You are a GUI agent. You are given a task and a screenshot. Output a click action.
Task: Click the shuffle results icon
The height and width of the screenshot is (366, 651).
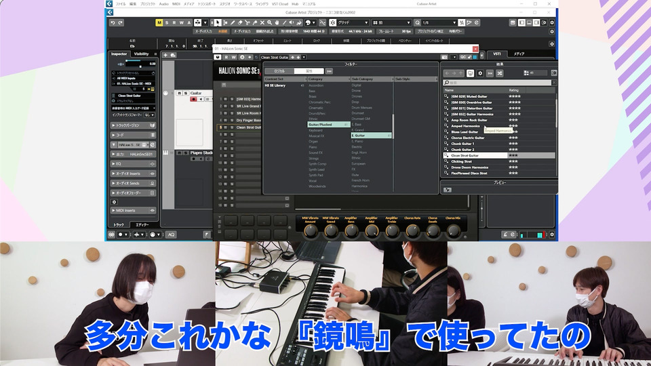point(500,73)
